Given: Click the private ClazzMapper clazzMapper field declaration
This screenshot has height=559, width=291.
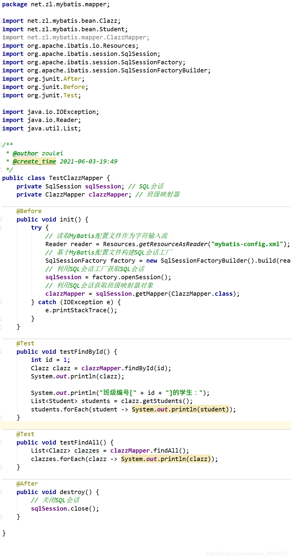Looking at the screenshot, I should [x=74, y=194].
